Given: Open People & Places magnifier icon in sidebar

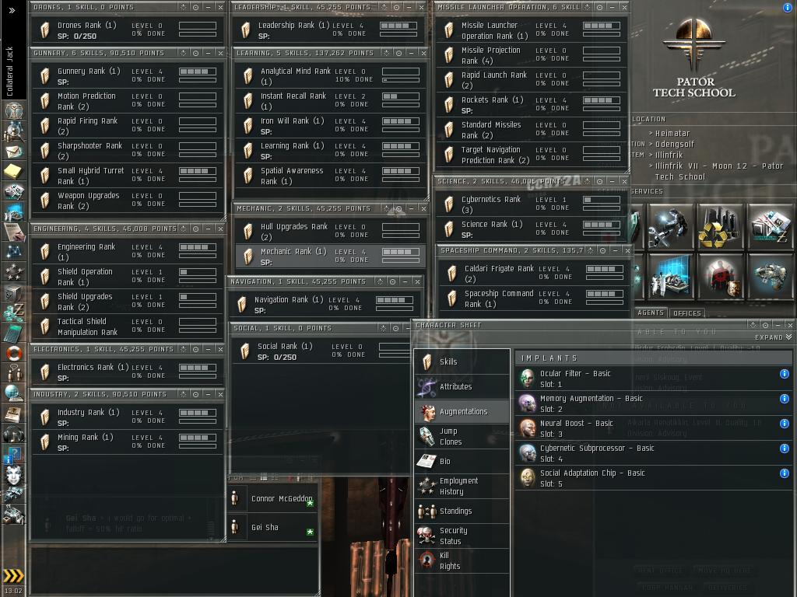Looking at the screenshot, I should click(x=13, y=132).
